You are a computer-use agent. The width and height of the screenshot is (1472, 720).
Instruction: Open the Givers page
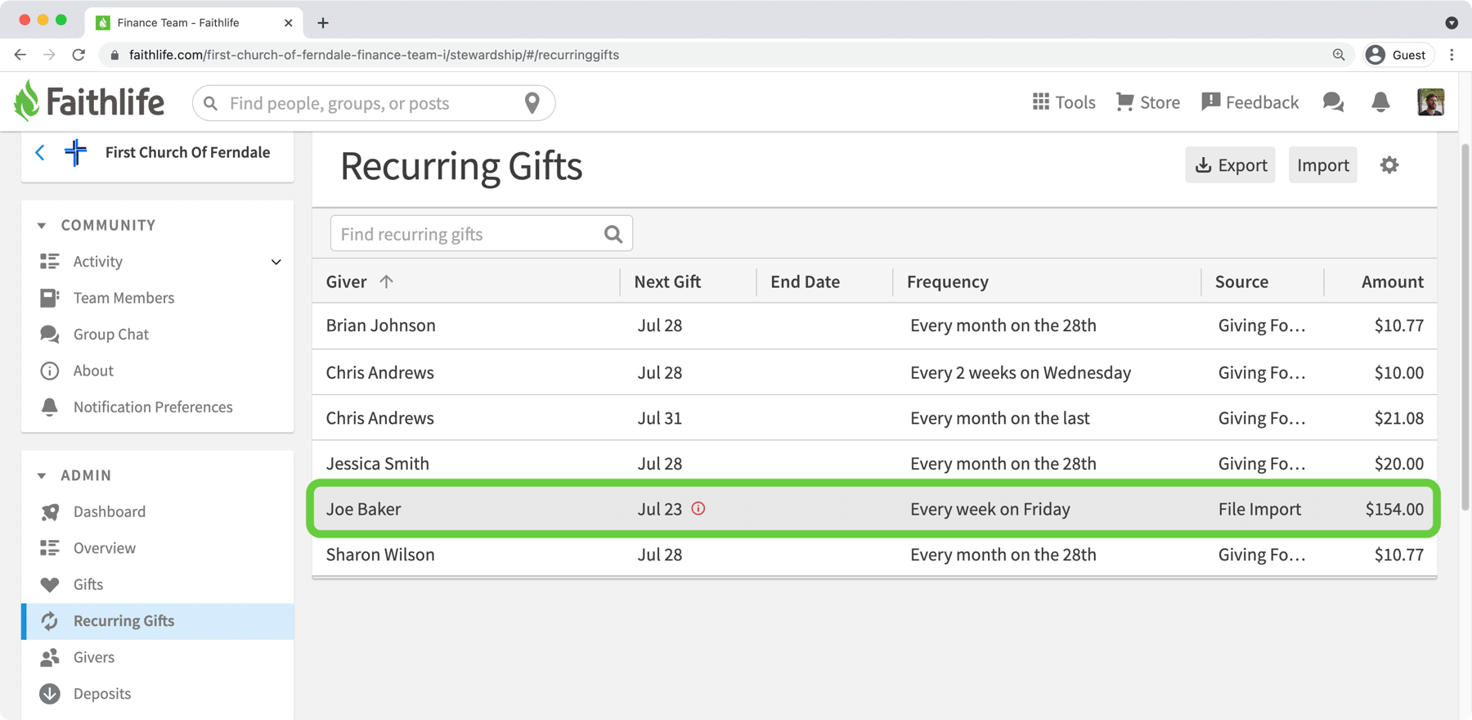coord(94,657)
